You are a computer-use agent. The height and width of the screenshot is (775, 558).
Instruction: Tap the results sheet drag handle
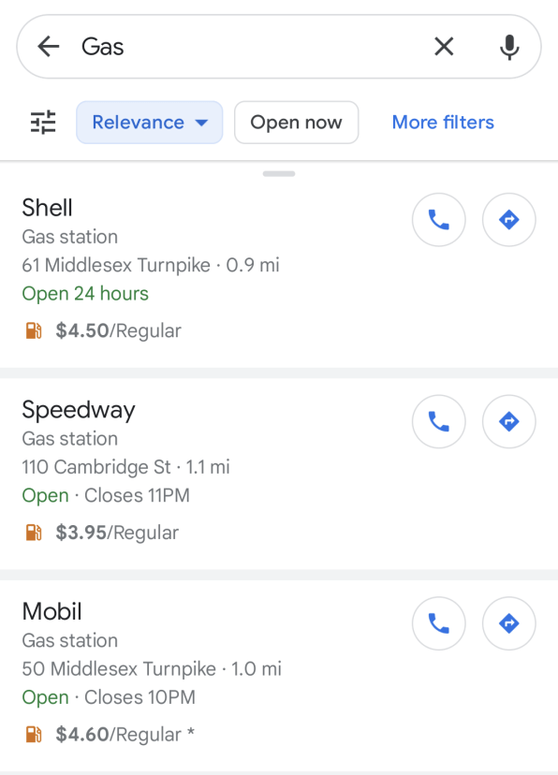click(x=279, y=173)
